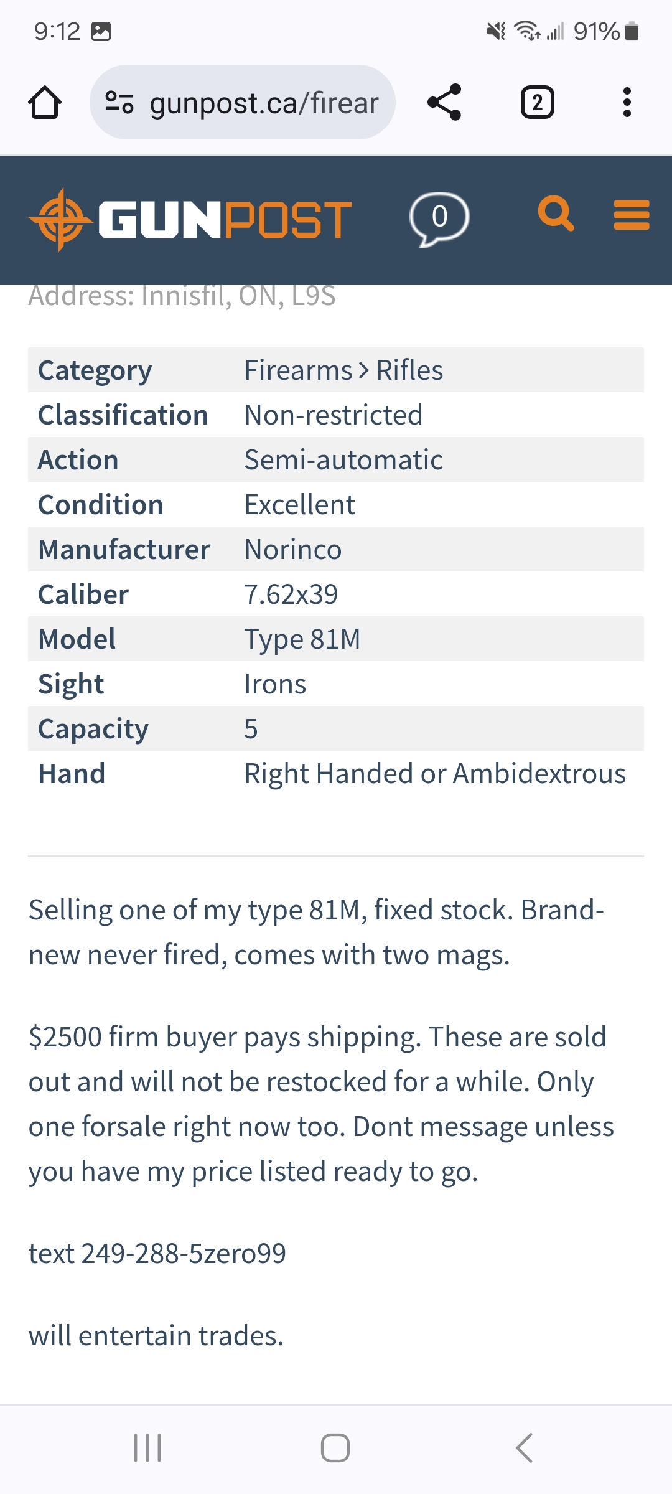
Task: Open the Rifles subcategory link
Action: 409,370
